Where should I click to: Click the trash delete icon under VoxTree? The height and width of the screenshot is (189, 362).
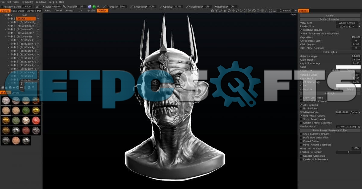click(x=6, y=88)
